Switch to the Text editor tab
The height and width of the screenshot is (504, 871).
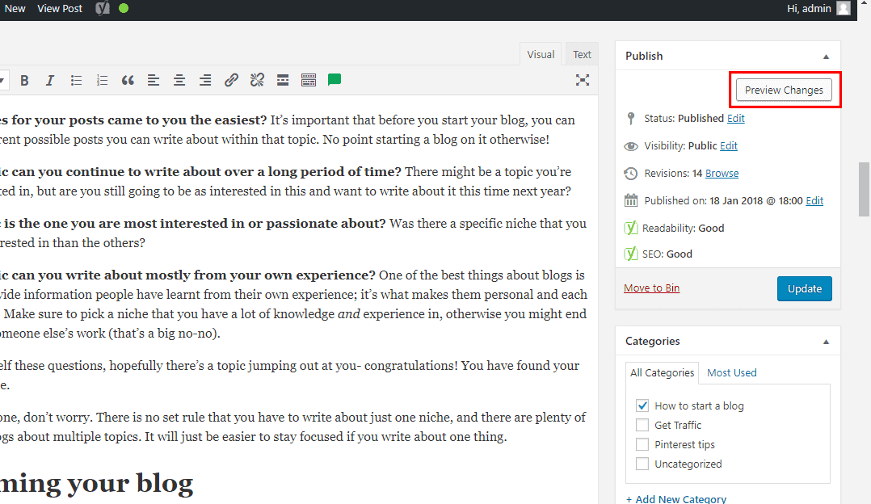581,54
